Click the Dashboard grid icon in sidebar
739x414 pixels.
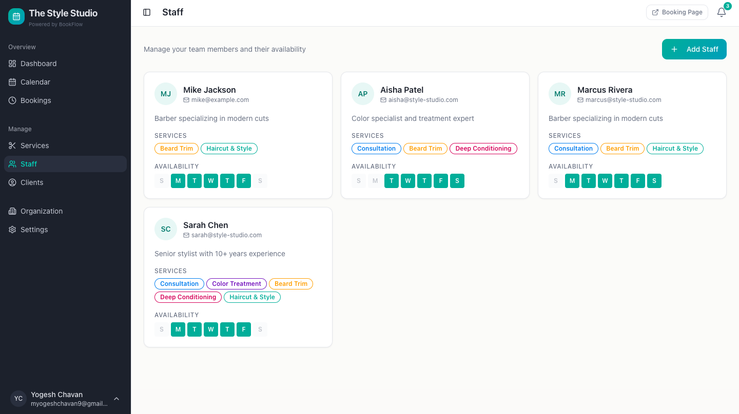coord(12,64)
